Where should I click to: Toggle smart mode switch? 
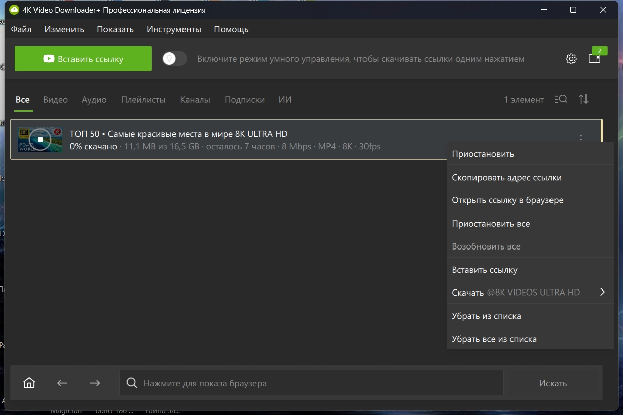(174, 59)
